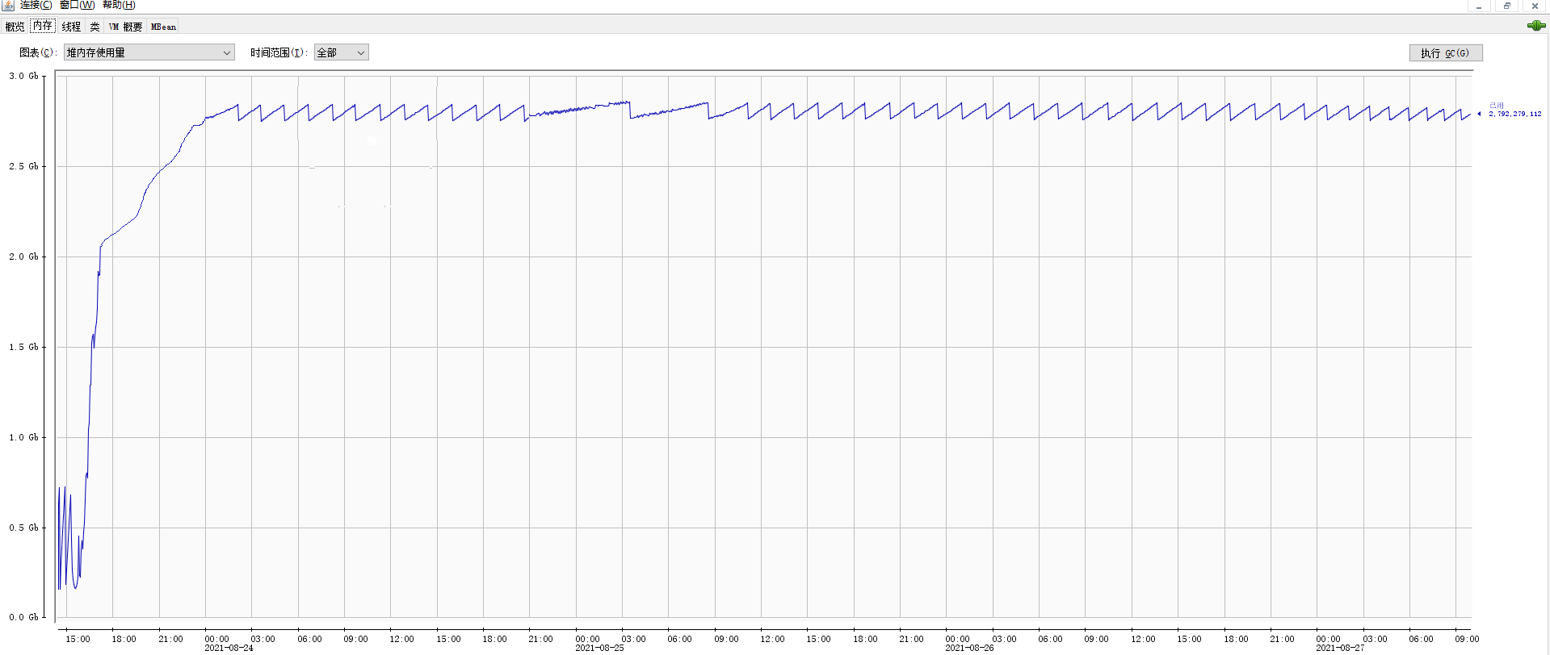Open the 连接(C) menu

[x=36, y=5]
